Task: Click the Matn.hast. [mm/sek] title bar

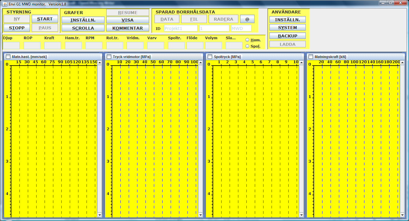Action: 53,57
